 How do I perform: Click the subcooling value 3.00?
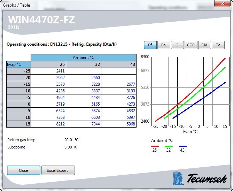tap(68, 147)
